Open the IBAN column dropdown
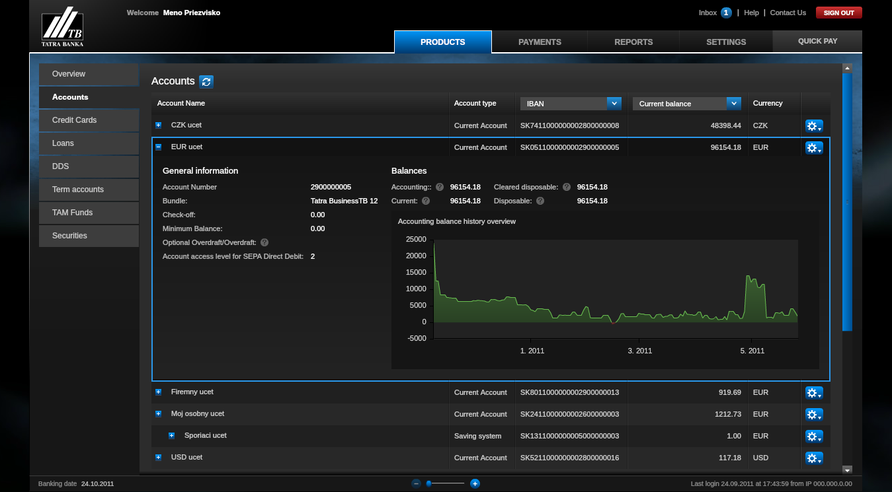The image size is (892, 492). 614,103
